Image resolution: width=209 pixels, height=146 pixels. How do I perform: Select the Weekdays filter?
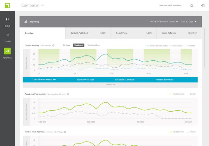[x=79, y=45]
